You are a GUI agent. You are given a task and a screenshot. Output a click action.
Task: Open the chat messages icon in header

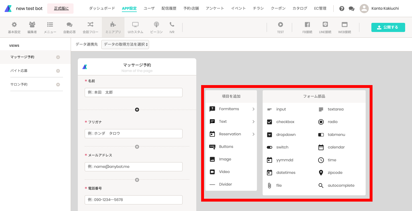351,9
